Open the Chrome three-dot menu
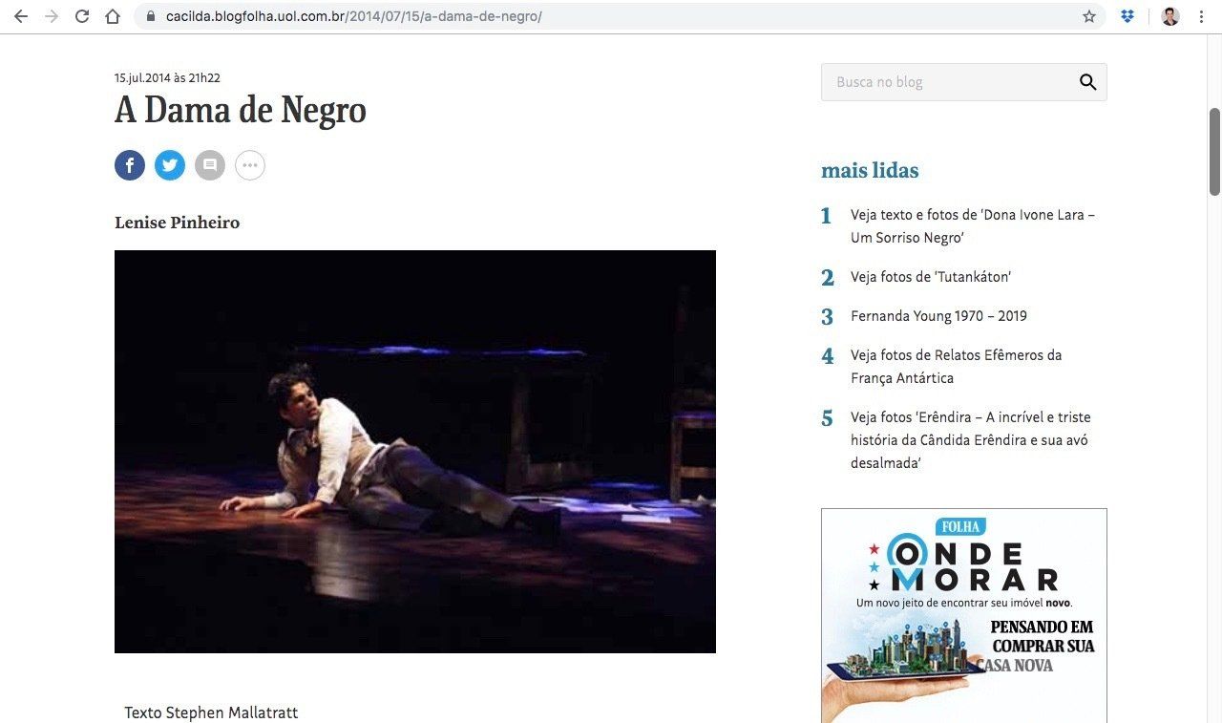 coord(1201,16)
